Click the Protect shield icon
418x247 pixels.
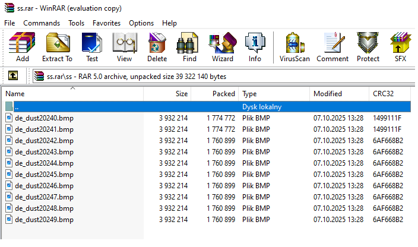click(x=368, y=47)
